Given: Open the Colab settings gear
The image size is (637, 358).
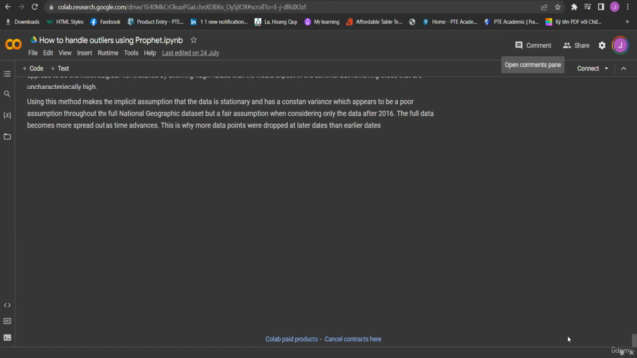Looking at the screenshot, I should pyautogui.click(x=602, y=45).
